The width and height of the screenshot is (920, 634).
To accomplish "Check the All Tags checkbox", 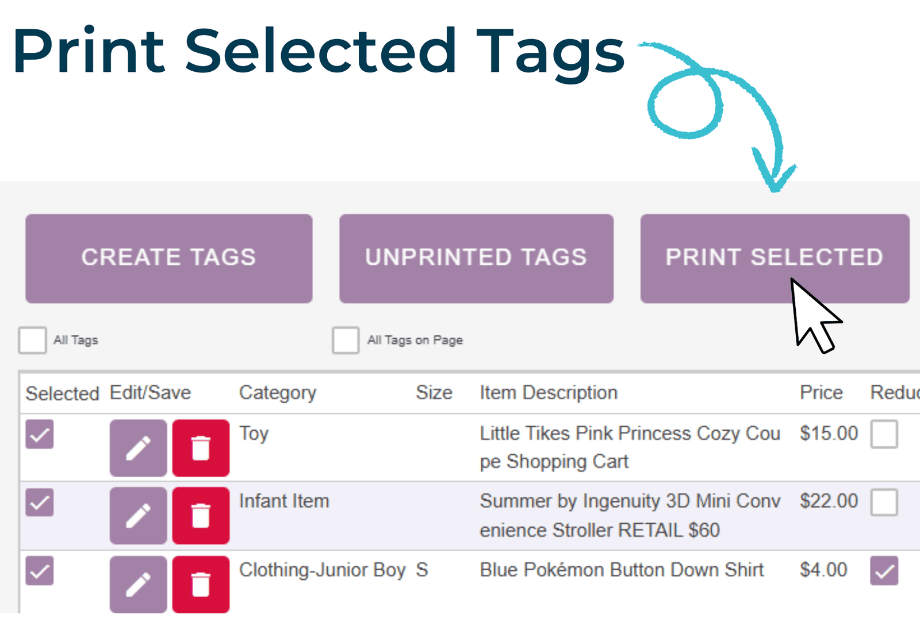I will pyautogui.click(x=32, y=341).
